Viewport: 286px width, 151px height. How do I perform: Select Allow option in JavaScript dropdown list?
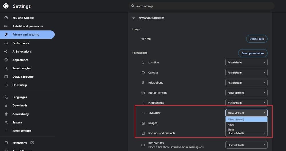(x=231, y=125)
